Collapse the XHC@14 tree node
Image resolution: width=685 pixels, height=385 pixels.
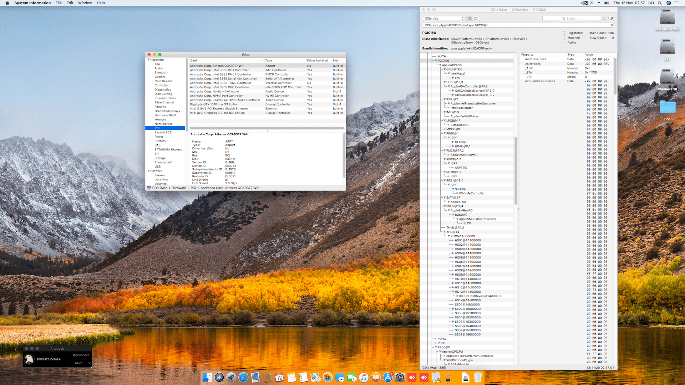(x=445, y=232)
